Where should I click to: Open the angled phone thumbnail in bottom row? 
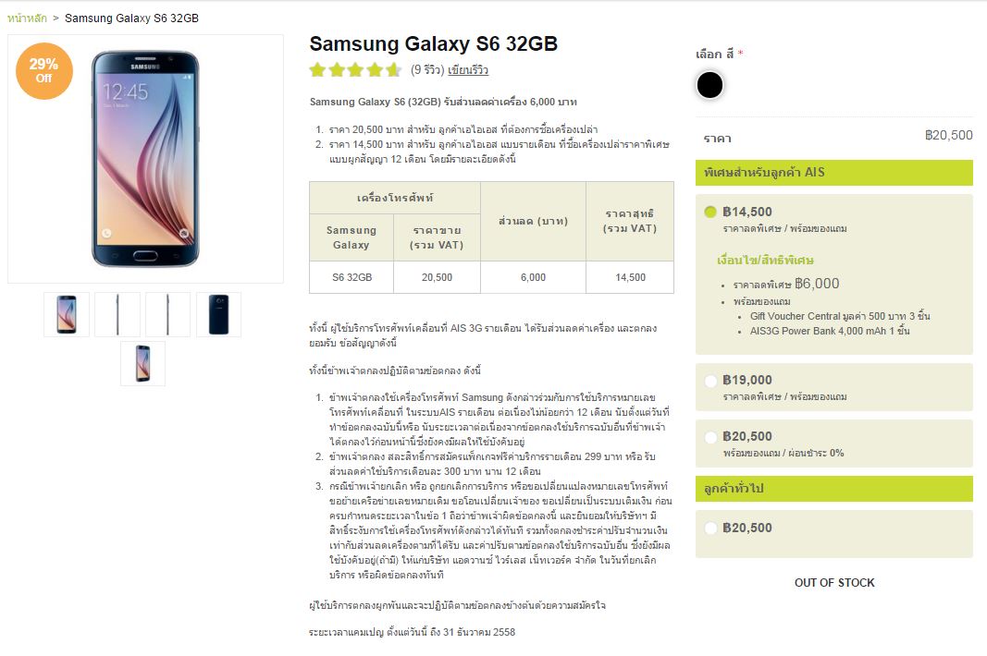tap(142, 363)
